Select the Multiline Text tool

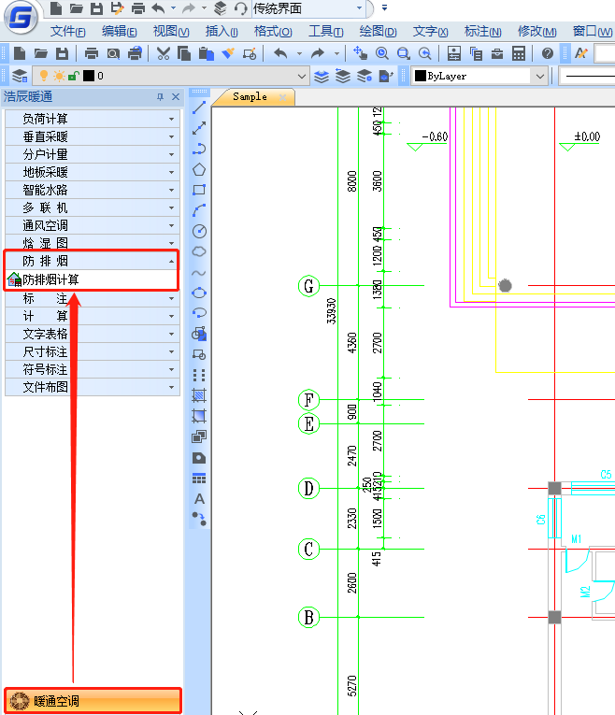point(199,498)
